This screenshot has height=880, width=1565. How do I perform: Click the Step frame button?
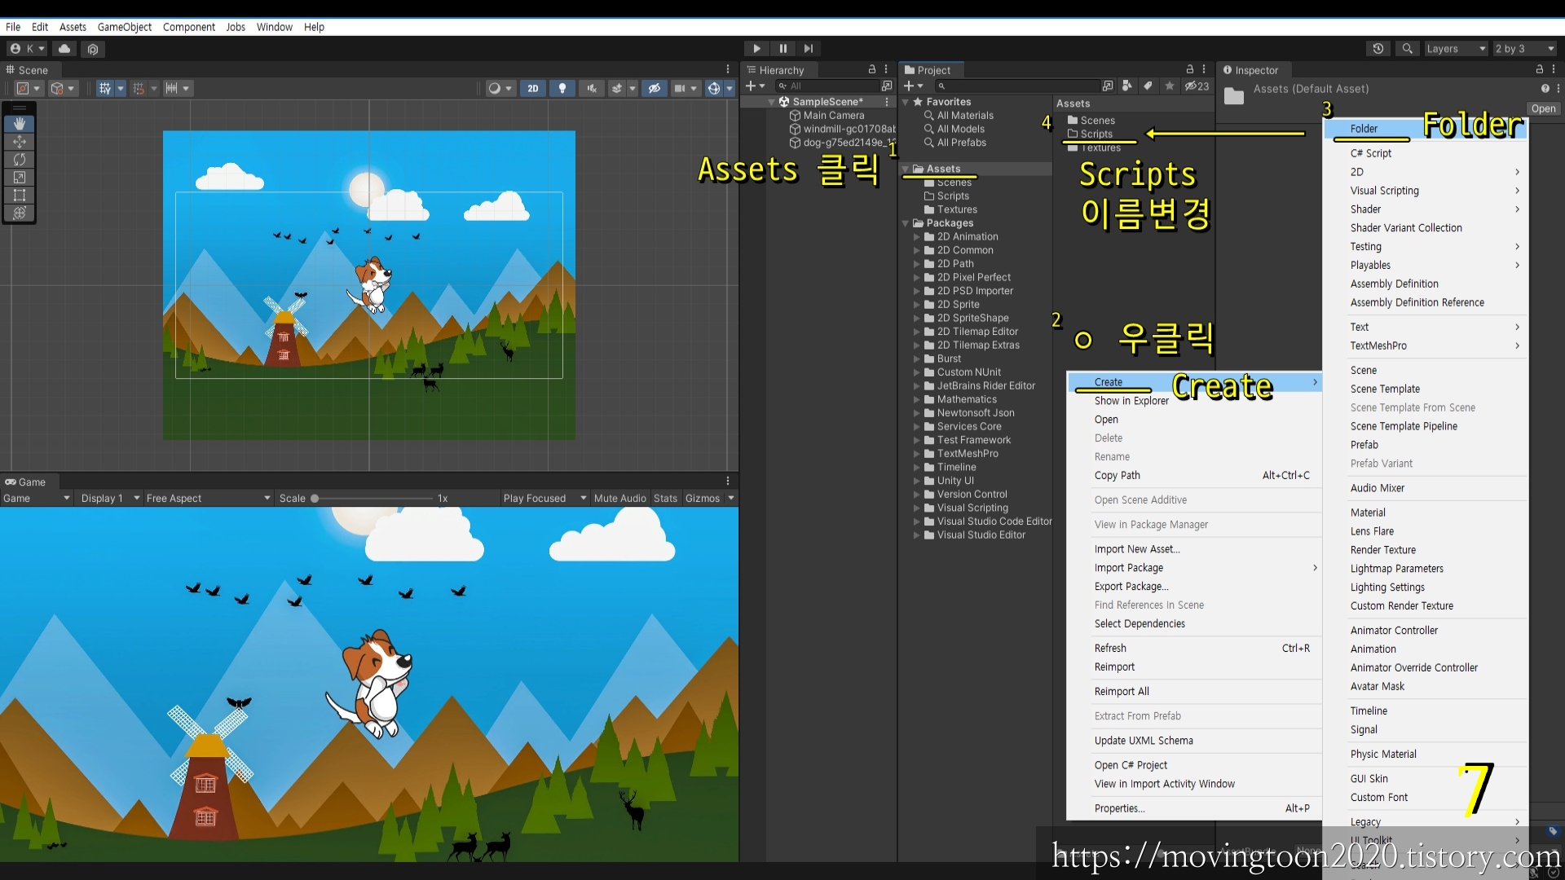(x=808, y=49)
